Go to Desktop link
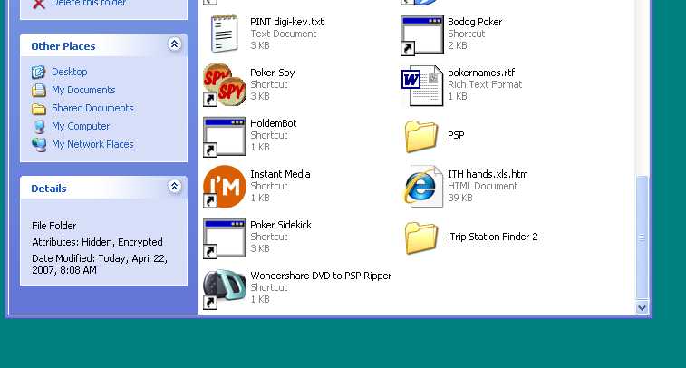This screenshot has width=686, height=368. (70, 72)
